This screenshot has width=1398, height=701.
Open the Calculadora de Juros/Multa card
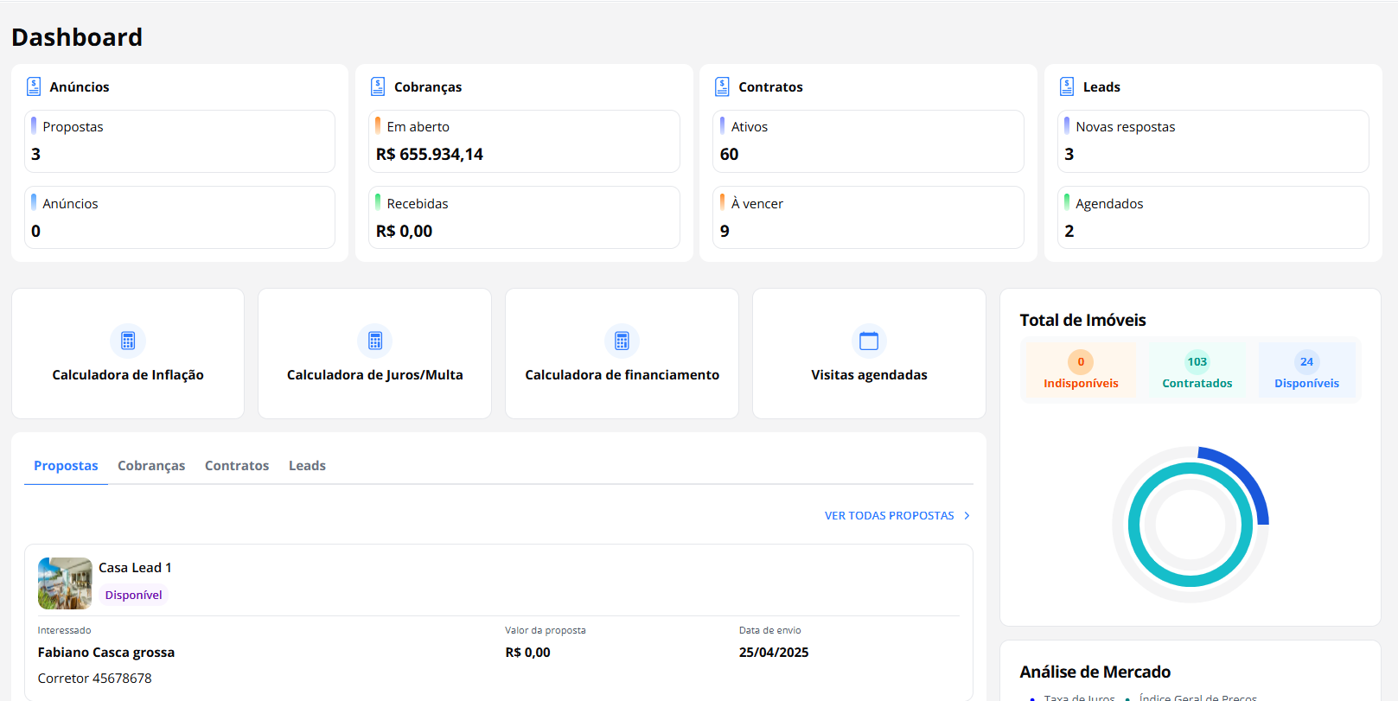(x=375, y=354)
